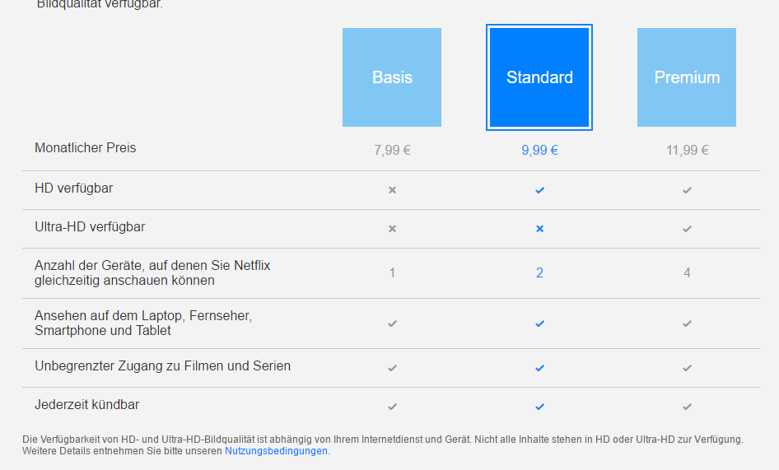
Task: Select the Basis plan tile
Action: coord(392,77)
